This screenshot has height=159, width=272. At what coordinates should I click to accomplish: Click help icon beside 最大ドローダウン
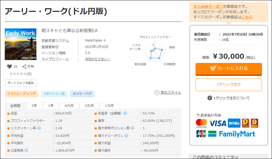(125, 136)
